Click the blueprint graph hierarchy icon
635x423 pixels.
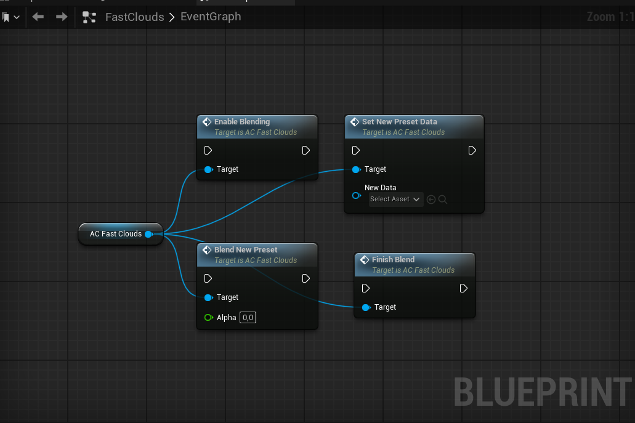click(89, 17)
